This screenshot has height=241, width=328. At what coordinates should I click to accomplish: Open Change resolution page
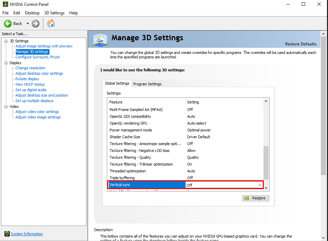click(30, 68)
